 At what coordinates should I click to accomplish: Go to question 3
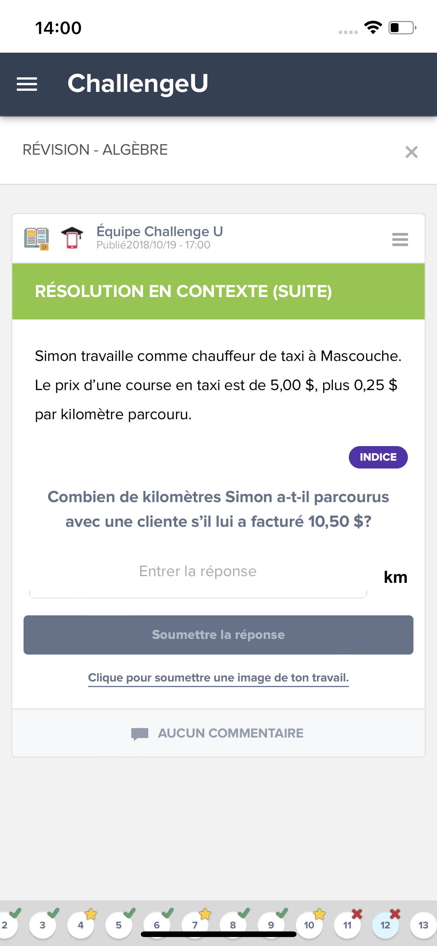pyautogui.click(x=43, y=925)
